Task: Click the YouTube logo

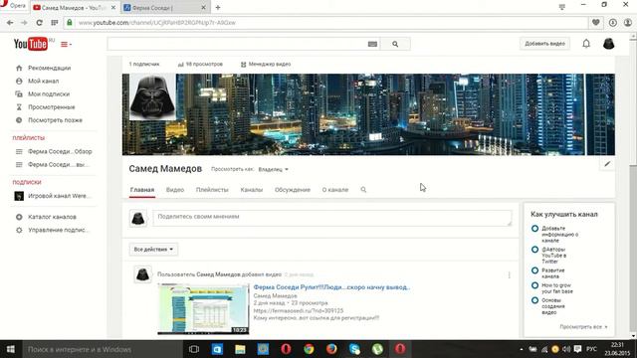Action: [31, 44]
